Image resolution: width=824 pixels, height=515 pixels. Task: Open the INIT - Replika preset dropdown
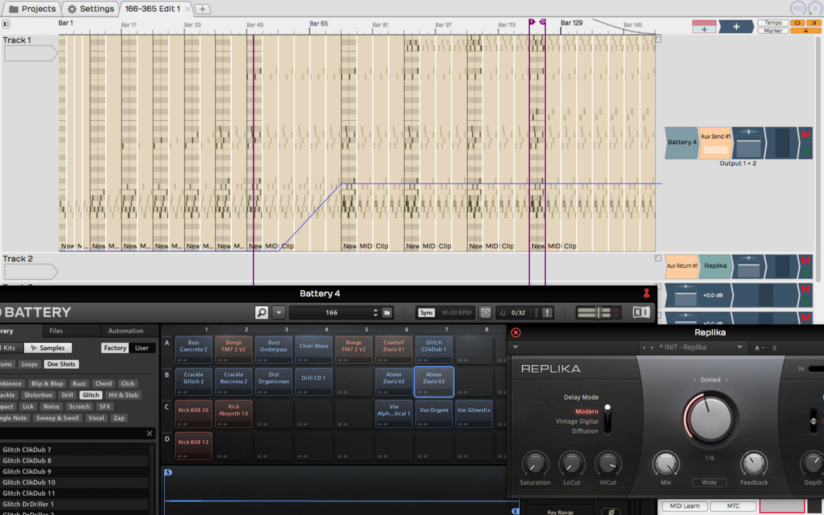[739, 347]
